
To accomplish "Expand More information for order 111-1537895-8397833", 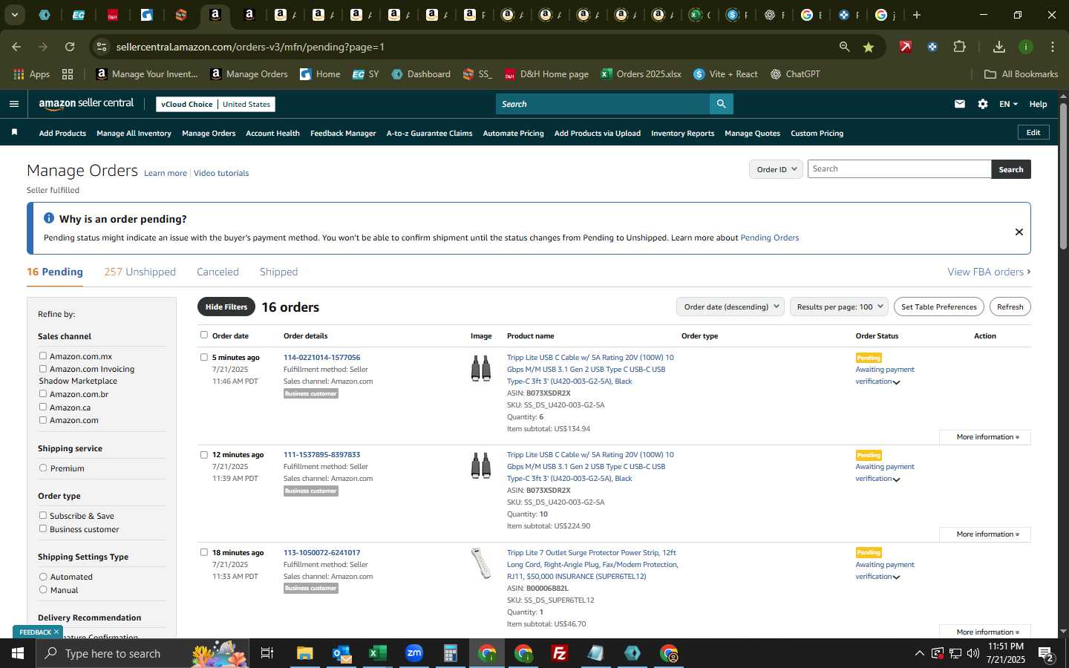I will [x=985, y=534].
